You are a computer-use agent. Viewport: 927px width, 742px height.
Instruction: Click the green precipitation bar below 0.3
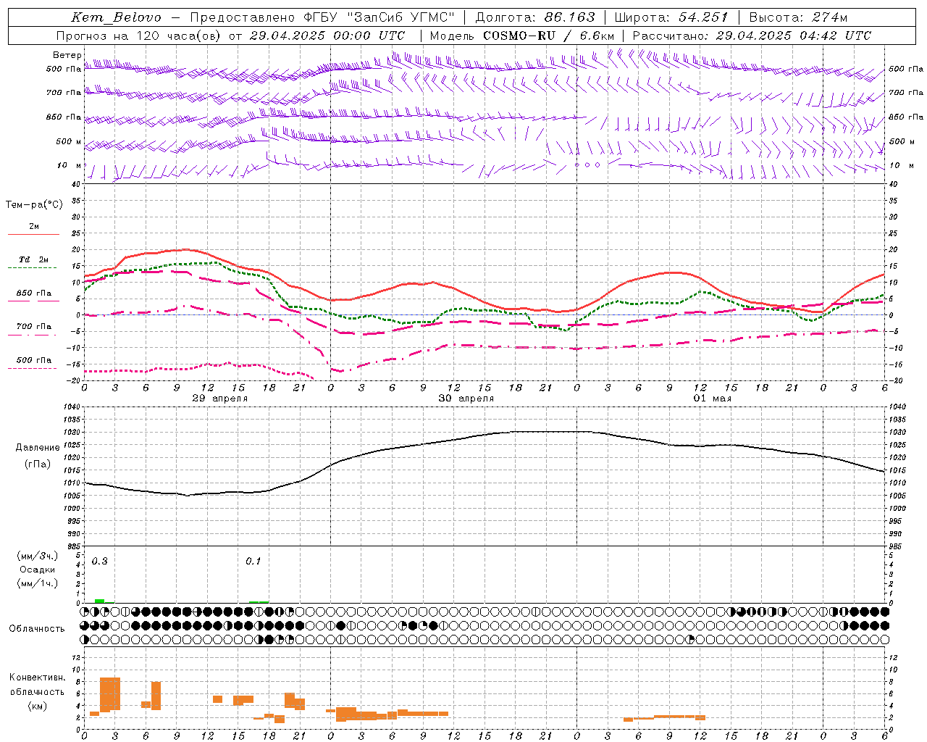click(100, 601)
